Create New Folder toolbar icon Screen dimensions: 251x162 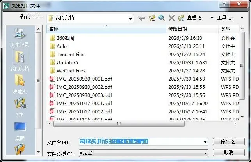pos(181,18)
